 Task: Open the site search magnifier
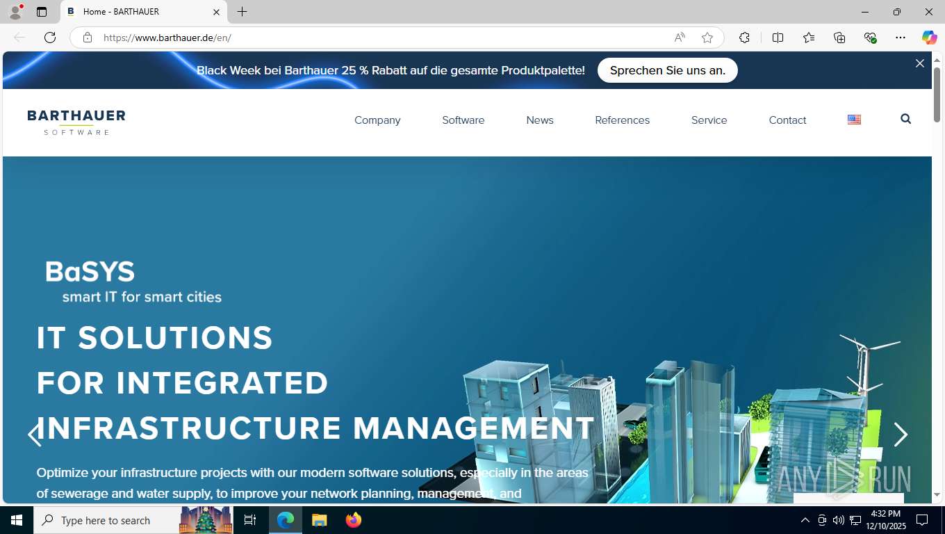tap(905, 119)
